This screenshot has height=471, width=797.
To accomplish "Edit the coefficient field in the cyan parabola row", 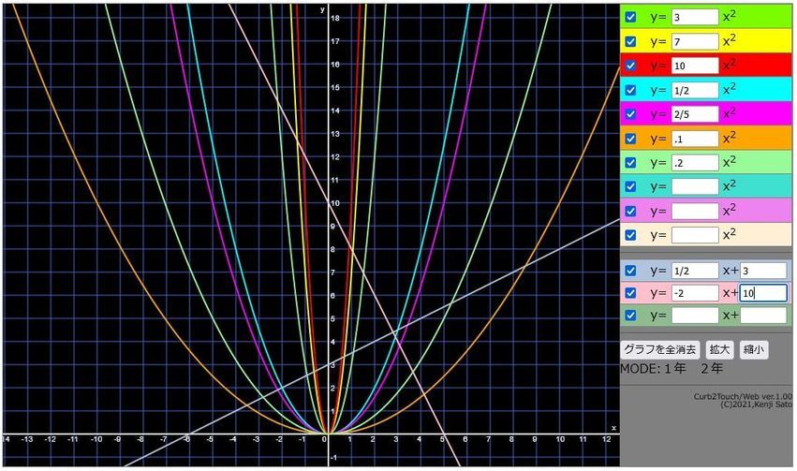I will [x=695, y=90].
